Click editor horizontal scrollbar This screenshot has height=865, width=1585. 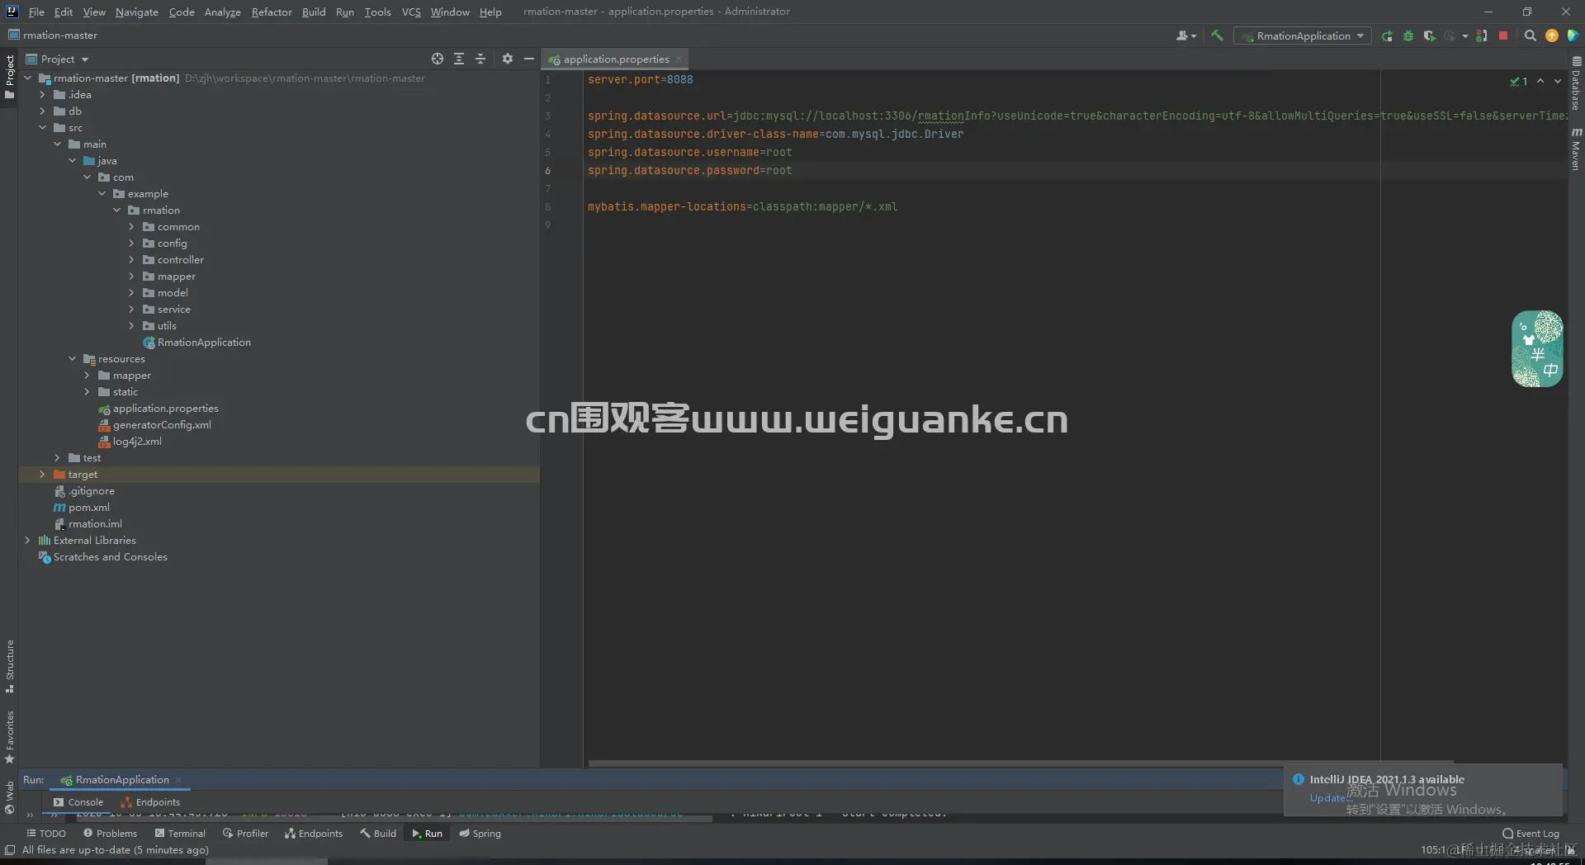(1020, 763)
